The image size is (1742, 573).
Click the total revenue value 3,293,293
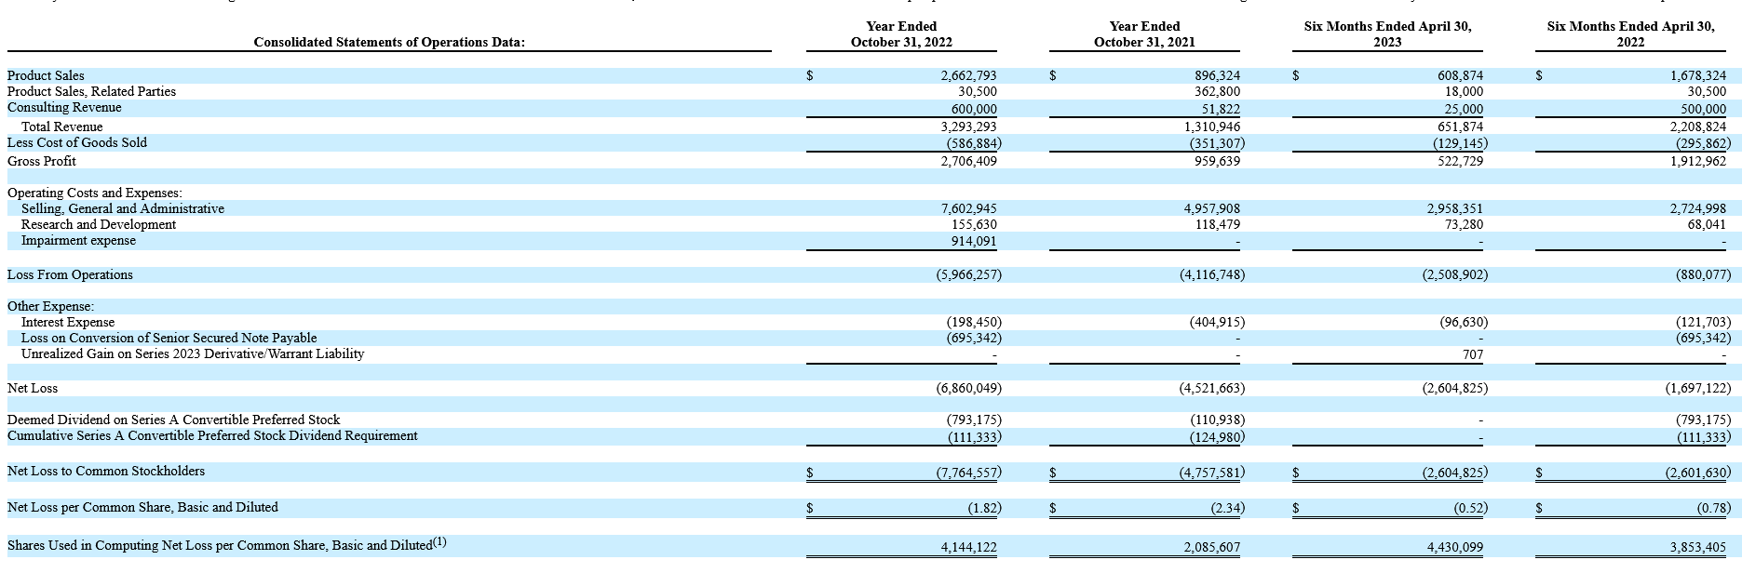(x=968, y=127)
